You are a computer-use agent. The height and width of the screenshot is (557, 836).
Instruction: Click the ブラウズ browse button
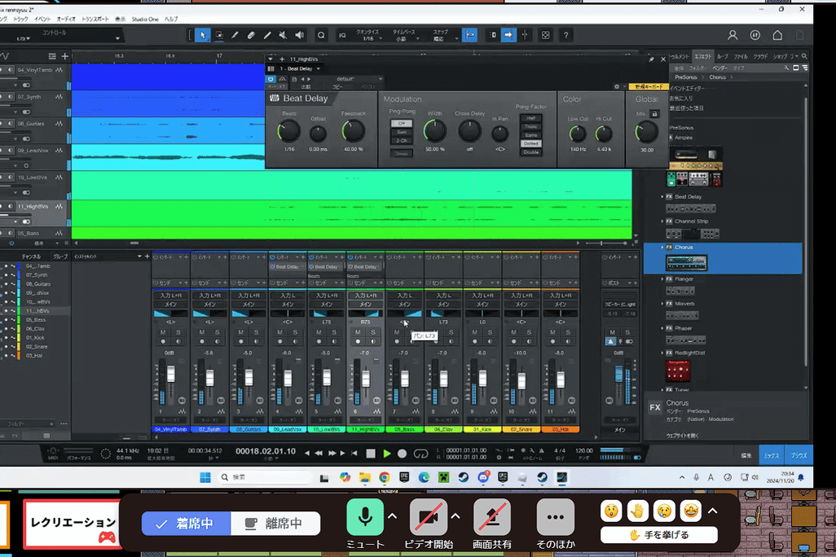pos(799,456)
